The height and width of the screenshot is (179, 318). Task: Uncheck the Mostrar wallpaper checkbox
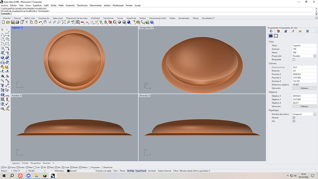pos(294,117)
